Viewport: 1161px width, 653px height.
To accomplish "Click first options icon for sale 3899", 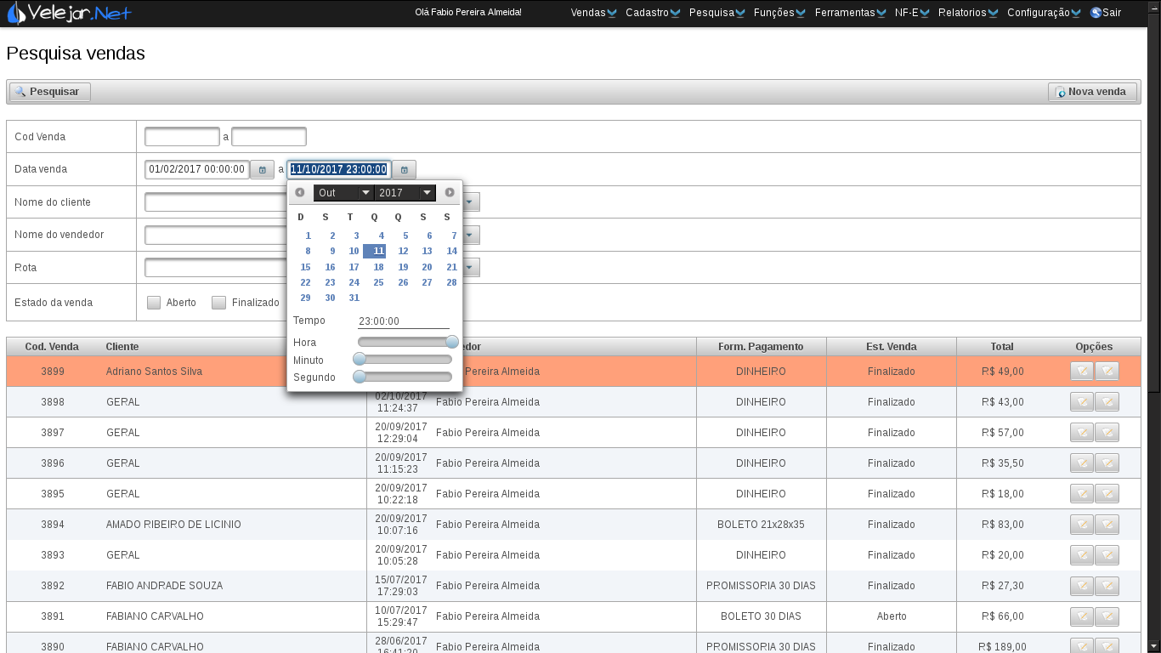I will 1082,372.
